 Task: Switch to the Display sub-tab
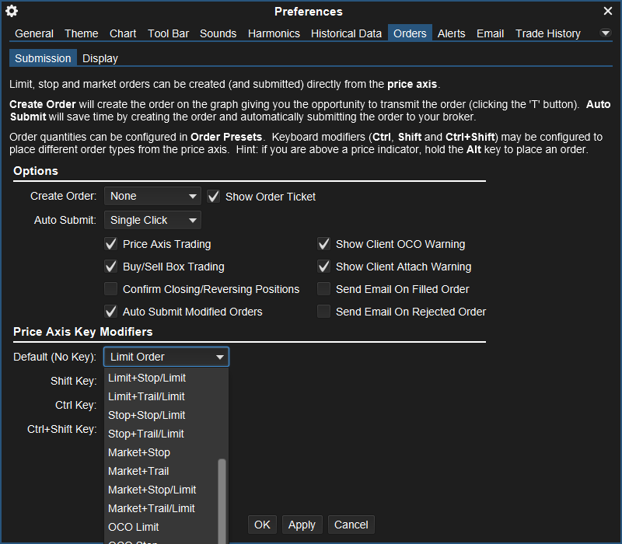[100, 58]
